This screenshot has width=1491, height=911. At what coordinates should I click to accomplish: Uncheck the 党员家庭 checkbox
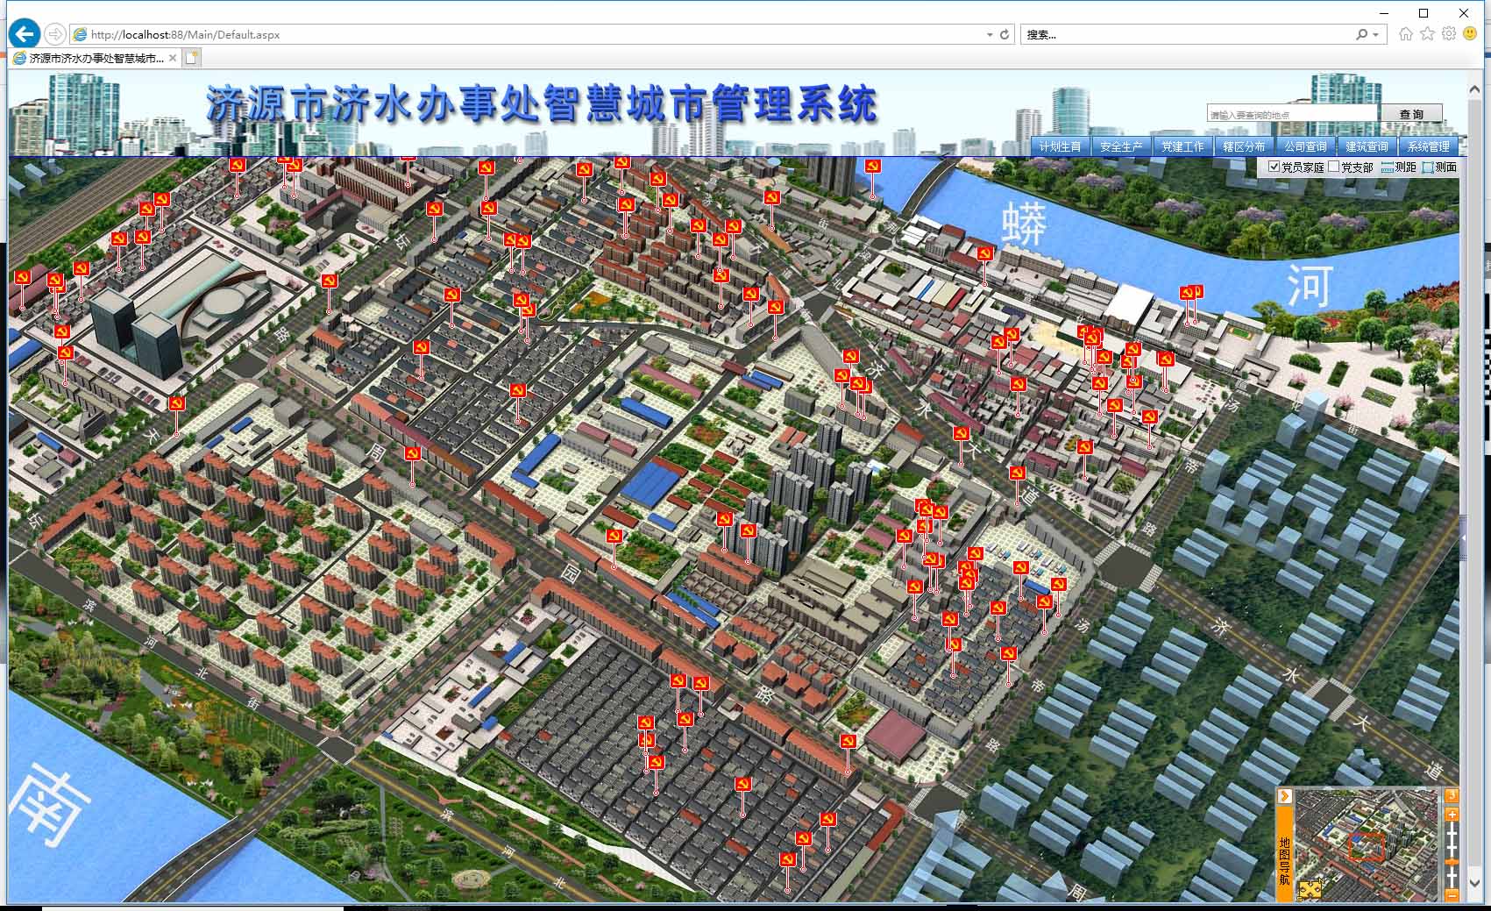click(1274, 167)
